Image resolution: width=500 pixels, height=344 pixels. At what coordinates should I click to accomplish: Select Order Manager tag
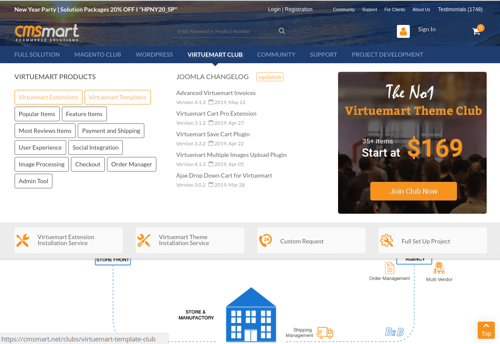click(x=132, y=164)
